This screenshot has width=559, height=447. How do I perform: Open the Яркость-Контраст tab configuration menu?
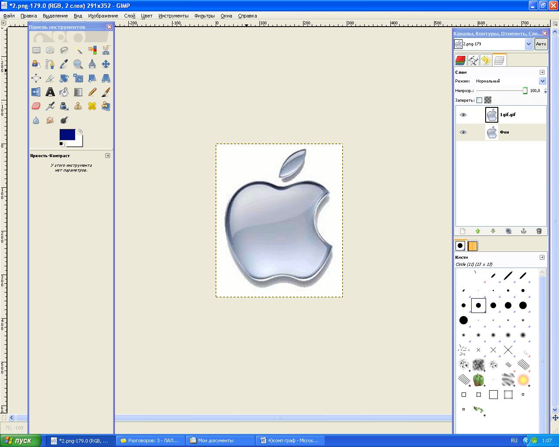(x=108, y=156)
